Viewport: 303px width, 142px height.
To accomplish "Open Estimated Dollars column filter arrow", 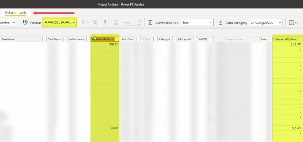I will 300,39.
